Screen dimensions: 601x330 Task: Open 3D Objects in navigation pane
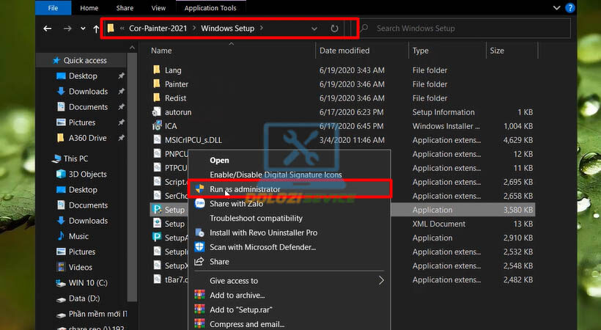point(87,175)
